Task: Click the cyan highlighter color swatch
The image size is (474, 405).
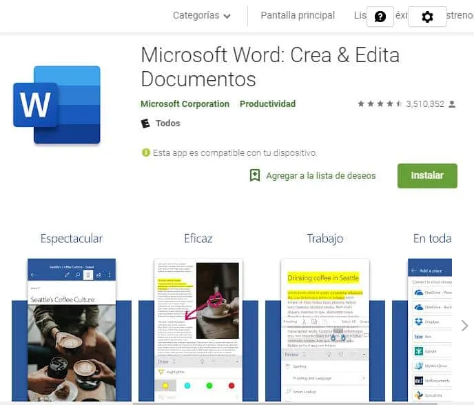Action: click(187, 386)
